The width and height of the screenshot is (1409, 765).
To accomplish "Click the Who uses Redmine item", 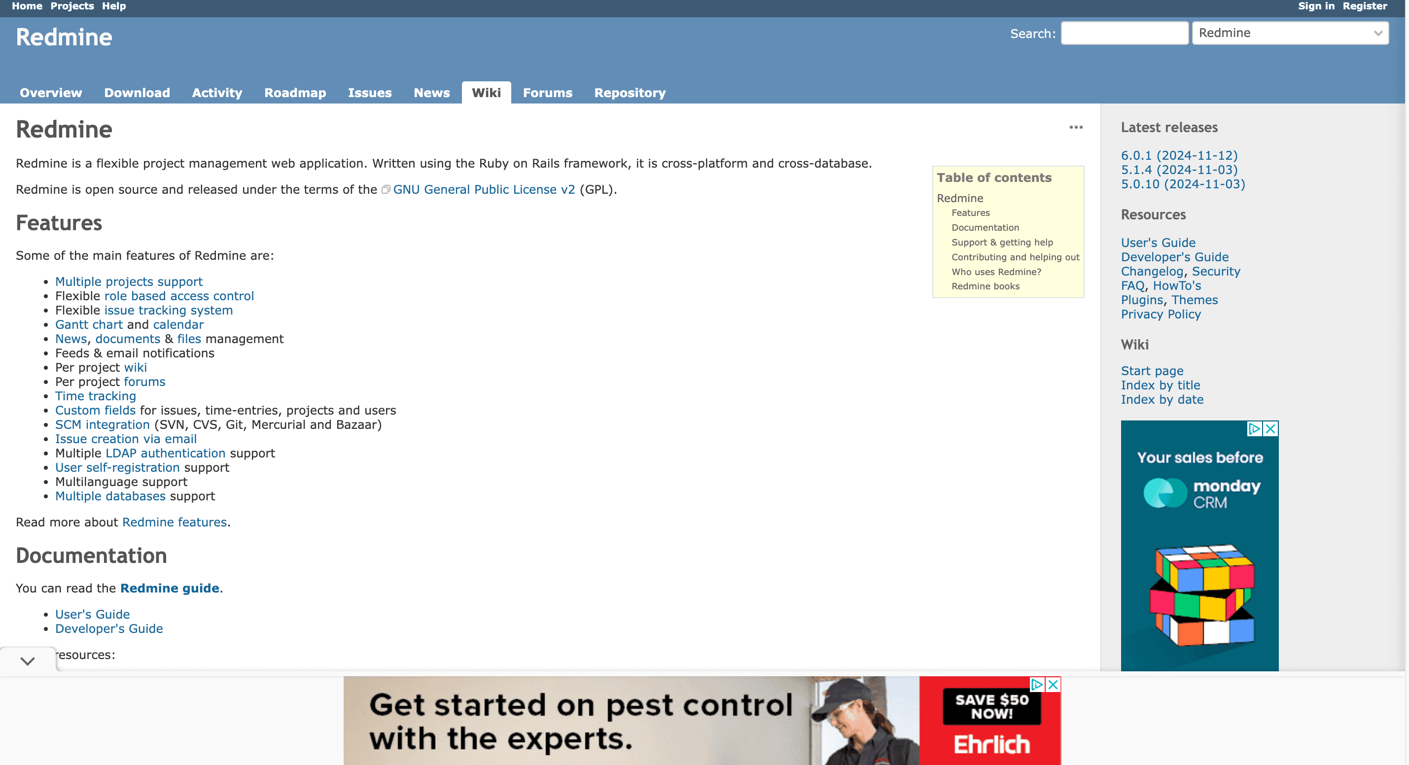I will (x=996, y=271).
